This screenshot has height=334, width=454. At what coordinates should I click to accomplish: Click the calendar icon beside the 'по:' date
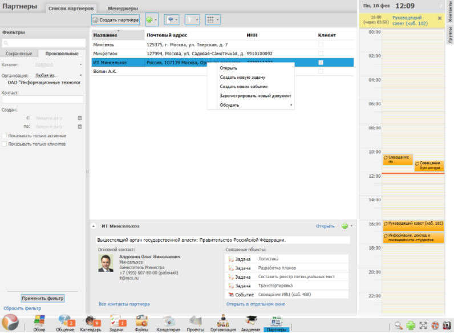(x=80, y=127)
